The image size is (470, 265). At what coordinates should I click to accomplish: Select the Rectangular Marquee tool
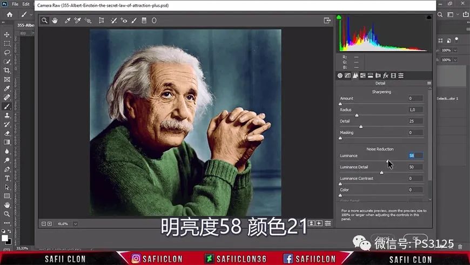coord(6,44)
